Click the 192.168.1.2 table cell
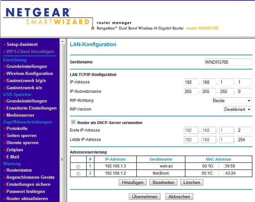The image size is (255, 202). tap(115, 173)
